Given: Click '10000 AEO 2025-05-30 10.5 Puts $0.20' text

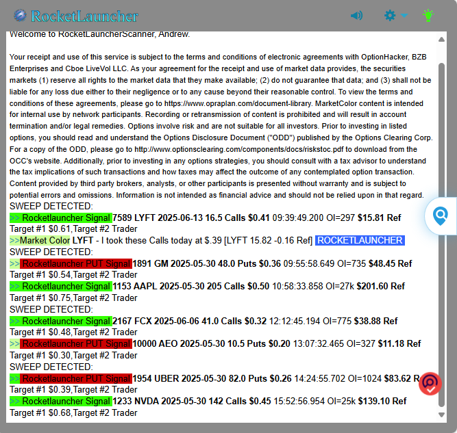Looking at the screenshot, I should (211, 343).
